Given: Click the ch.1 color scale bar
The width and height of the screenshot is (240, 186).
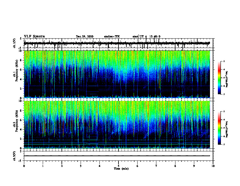Looking at the screenshot, I should pyautogui.click(x=219, y=78).
